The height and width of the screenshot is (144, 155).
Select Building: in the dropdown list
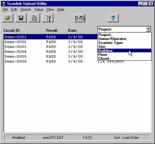point(124,51)
